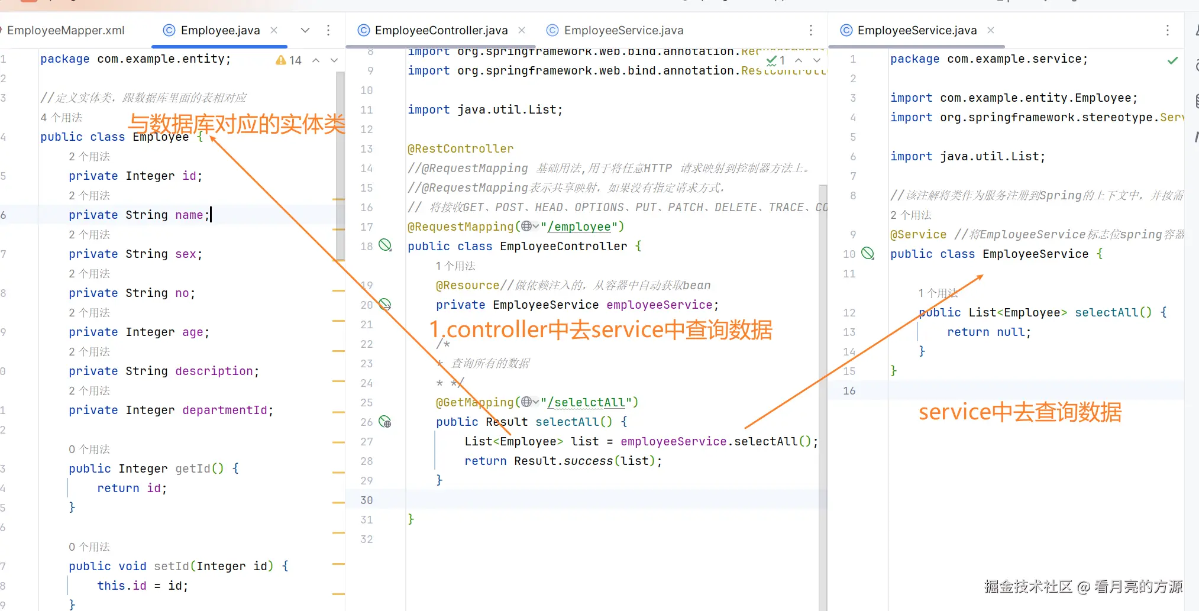1199x611 pixels.
Task: Open the globe URL dropdown in @RequestMapping
Action: pyautogui.click(x=530, y=227)
